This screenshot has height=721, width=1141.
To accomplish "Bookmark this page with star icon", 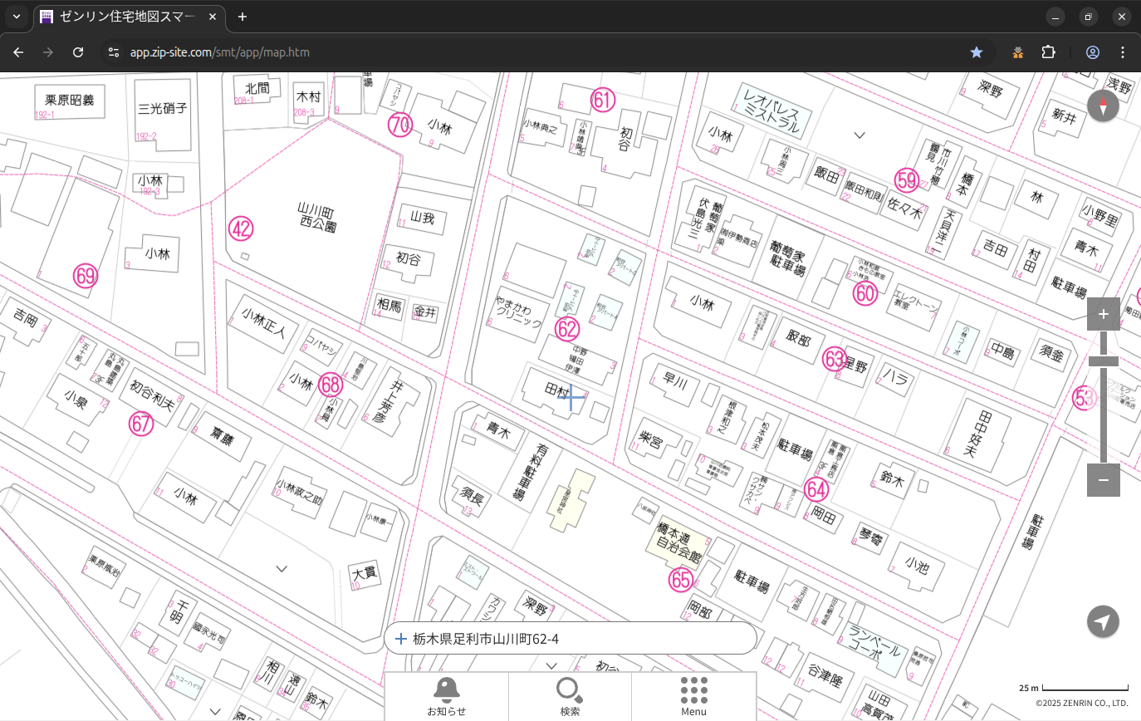I will (977, 52).
